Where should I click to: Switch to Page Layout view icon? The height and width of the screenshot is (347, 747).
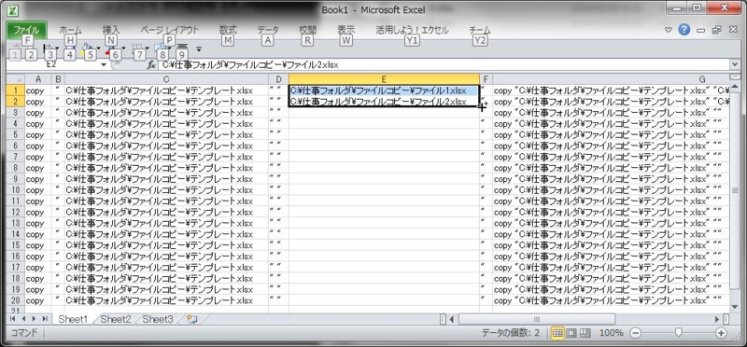pyautogui.click(x=571, y=333)
